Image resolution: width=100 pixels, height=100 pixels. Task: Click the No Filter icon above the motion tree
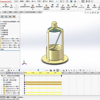7,73
